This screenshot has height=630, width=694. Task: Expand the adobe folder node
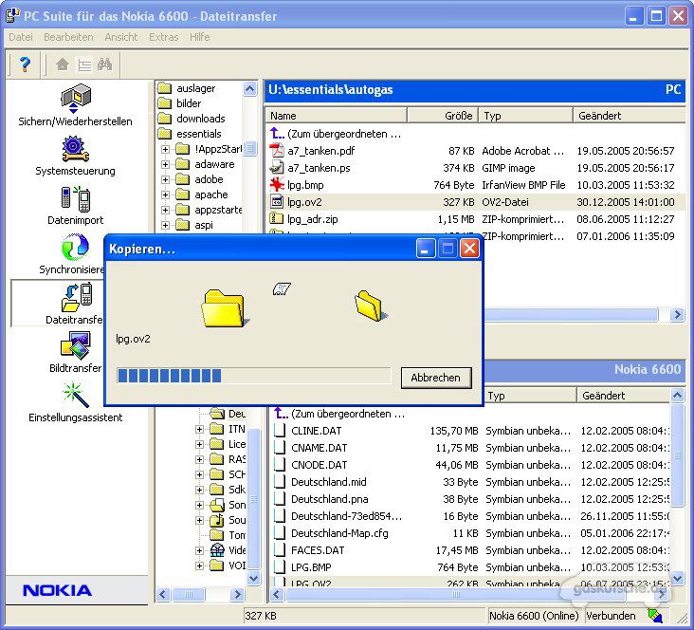[x=165, y=179]
